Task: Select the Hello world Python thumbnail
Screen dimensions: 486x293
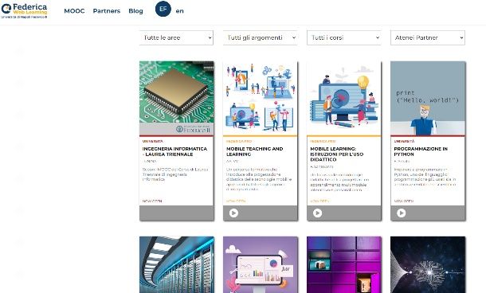Action: 428,98
